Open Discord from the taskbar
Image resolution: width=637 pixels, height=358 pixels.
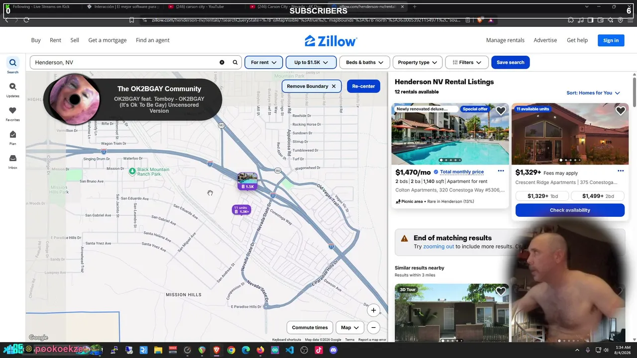click(333, 350)
